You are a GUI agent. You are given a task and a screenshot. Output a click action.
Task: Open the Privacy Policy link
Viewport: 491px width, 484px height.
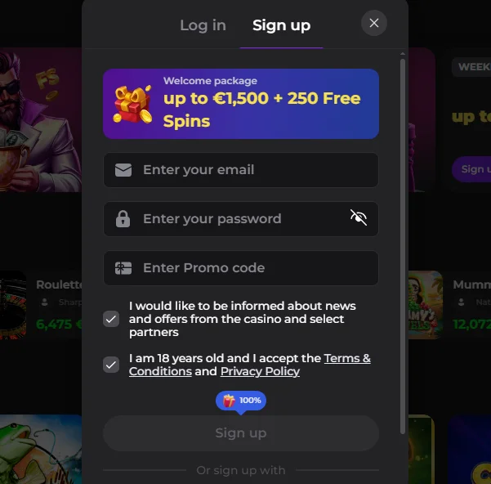(x=260, y=371)
